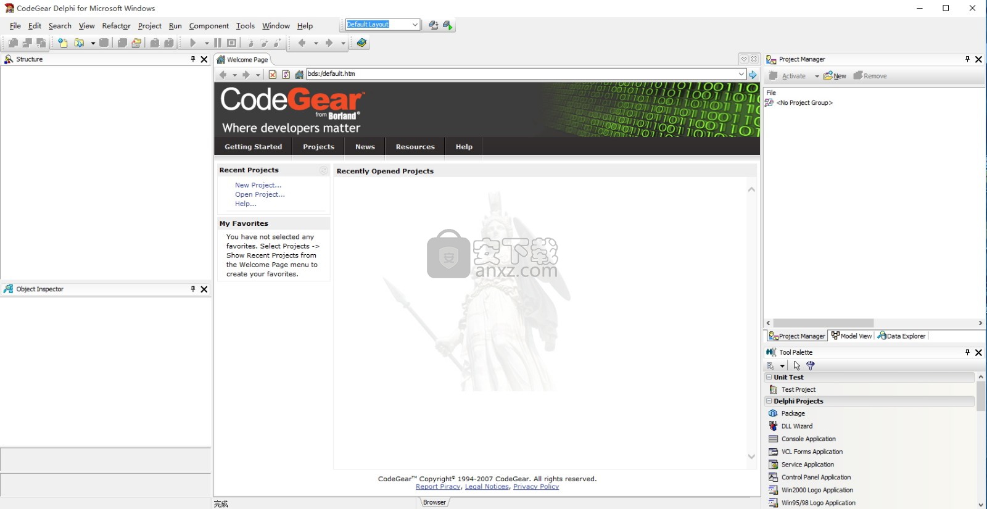Open the Run button dropdown arrow

point(207,43)
